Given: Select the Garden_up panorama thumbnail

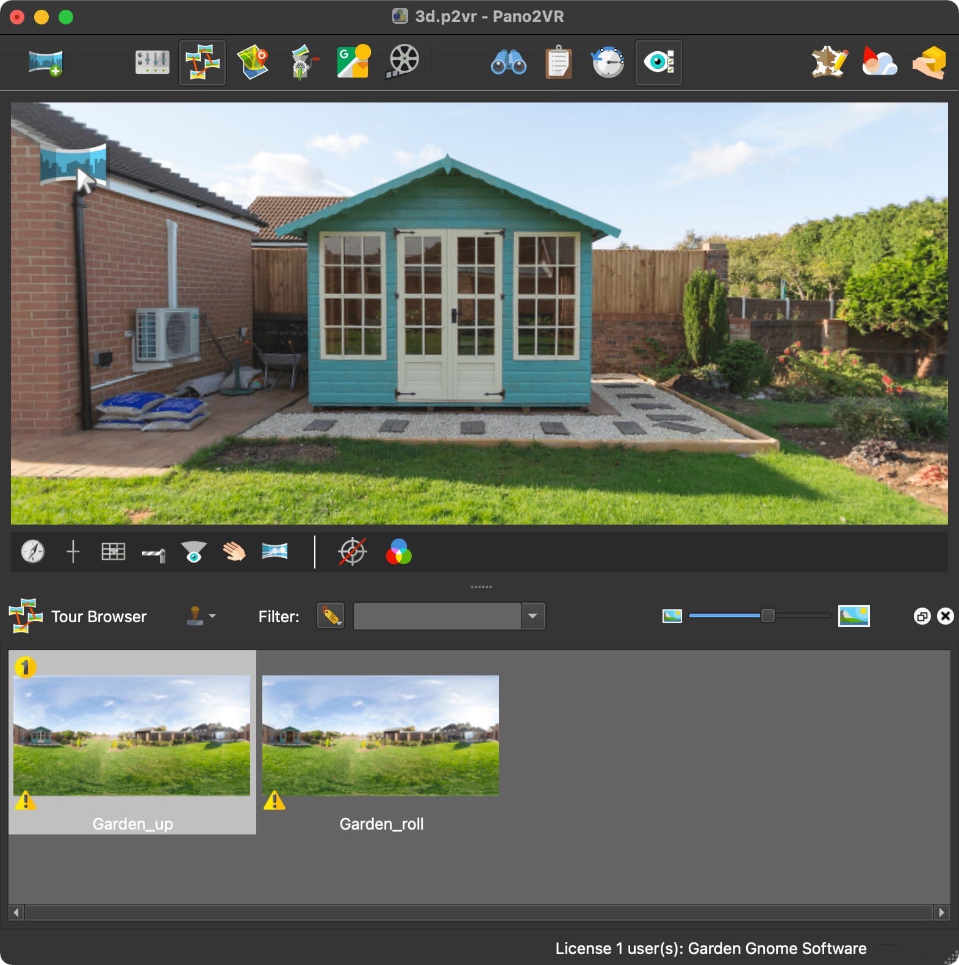Looking at the screenshot, I should (132, 736).
